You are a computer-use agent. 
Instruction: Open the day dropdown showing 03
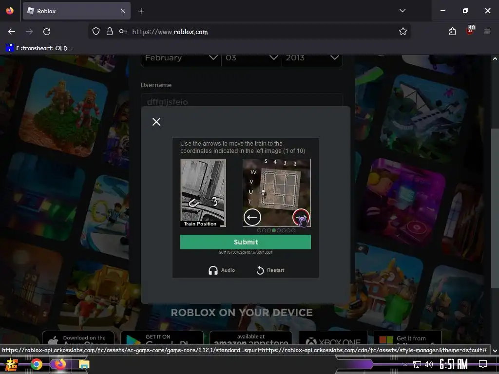(x=251, y=58)
